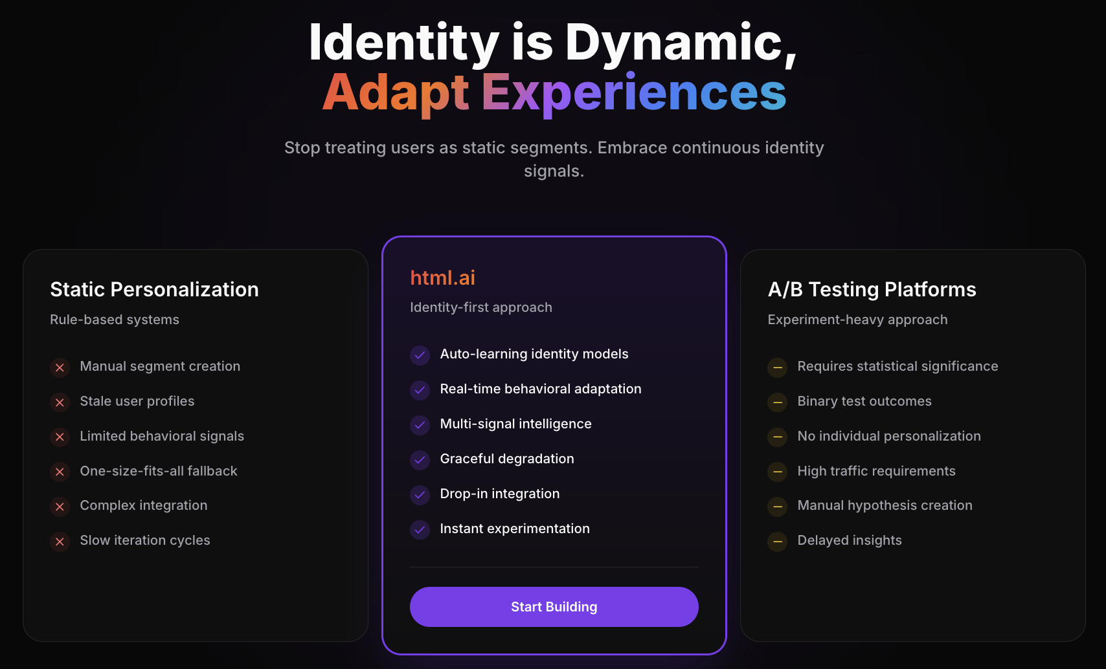Click the Multi-signal intelligence text
This screenshot has width=1106, height=669.
click(x=516, y=424)
